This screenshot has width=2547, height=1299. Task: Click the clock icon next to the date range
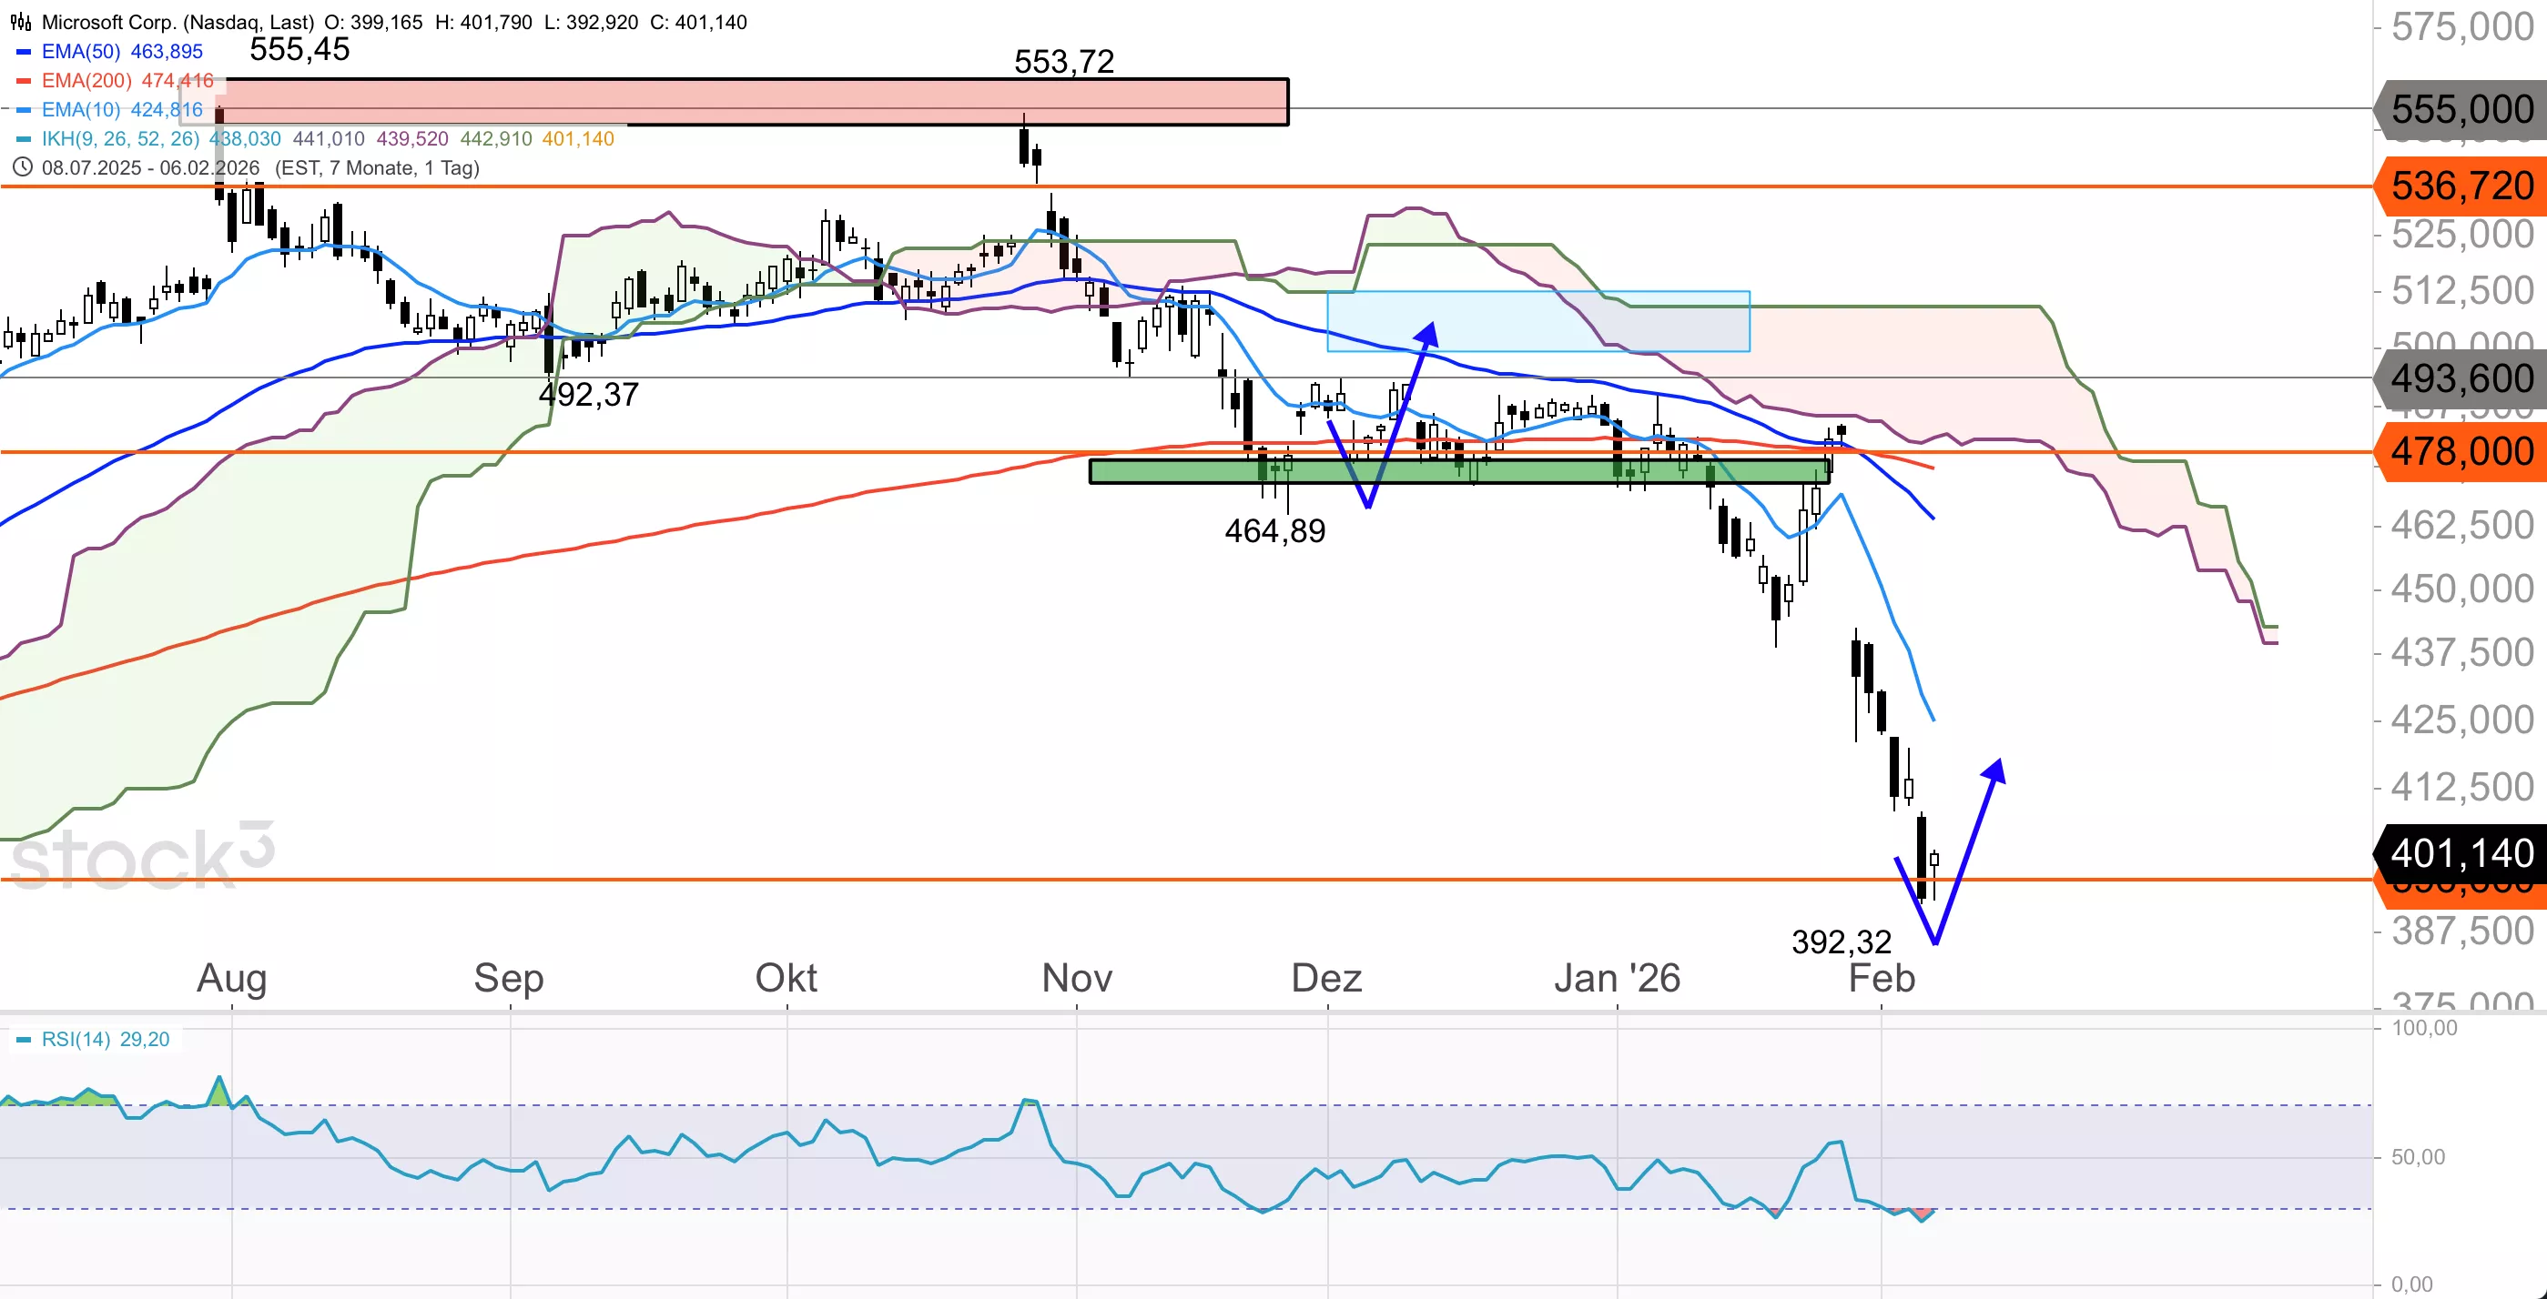22,167
